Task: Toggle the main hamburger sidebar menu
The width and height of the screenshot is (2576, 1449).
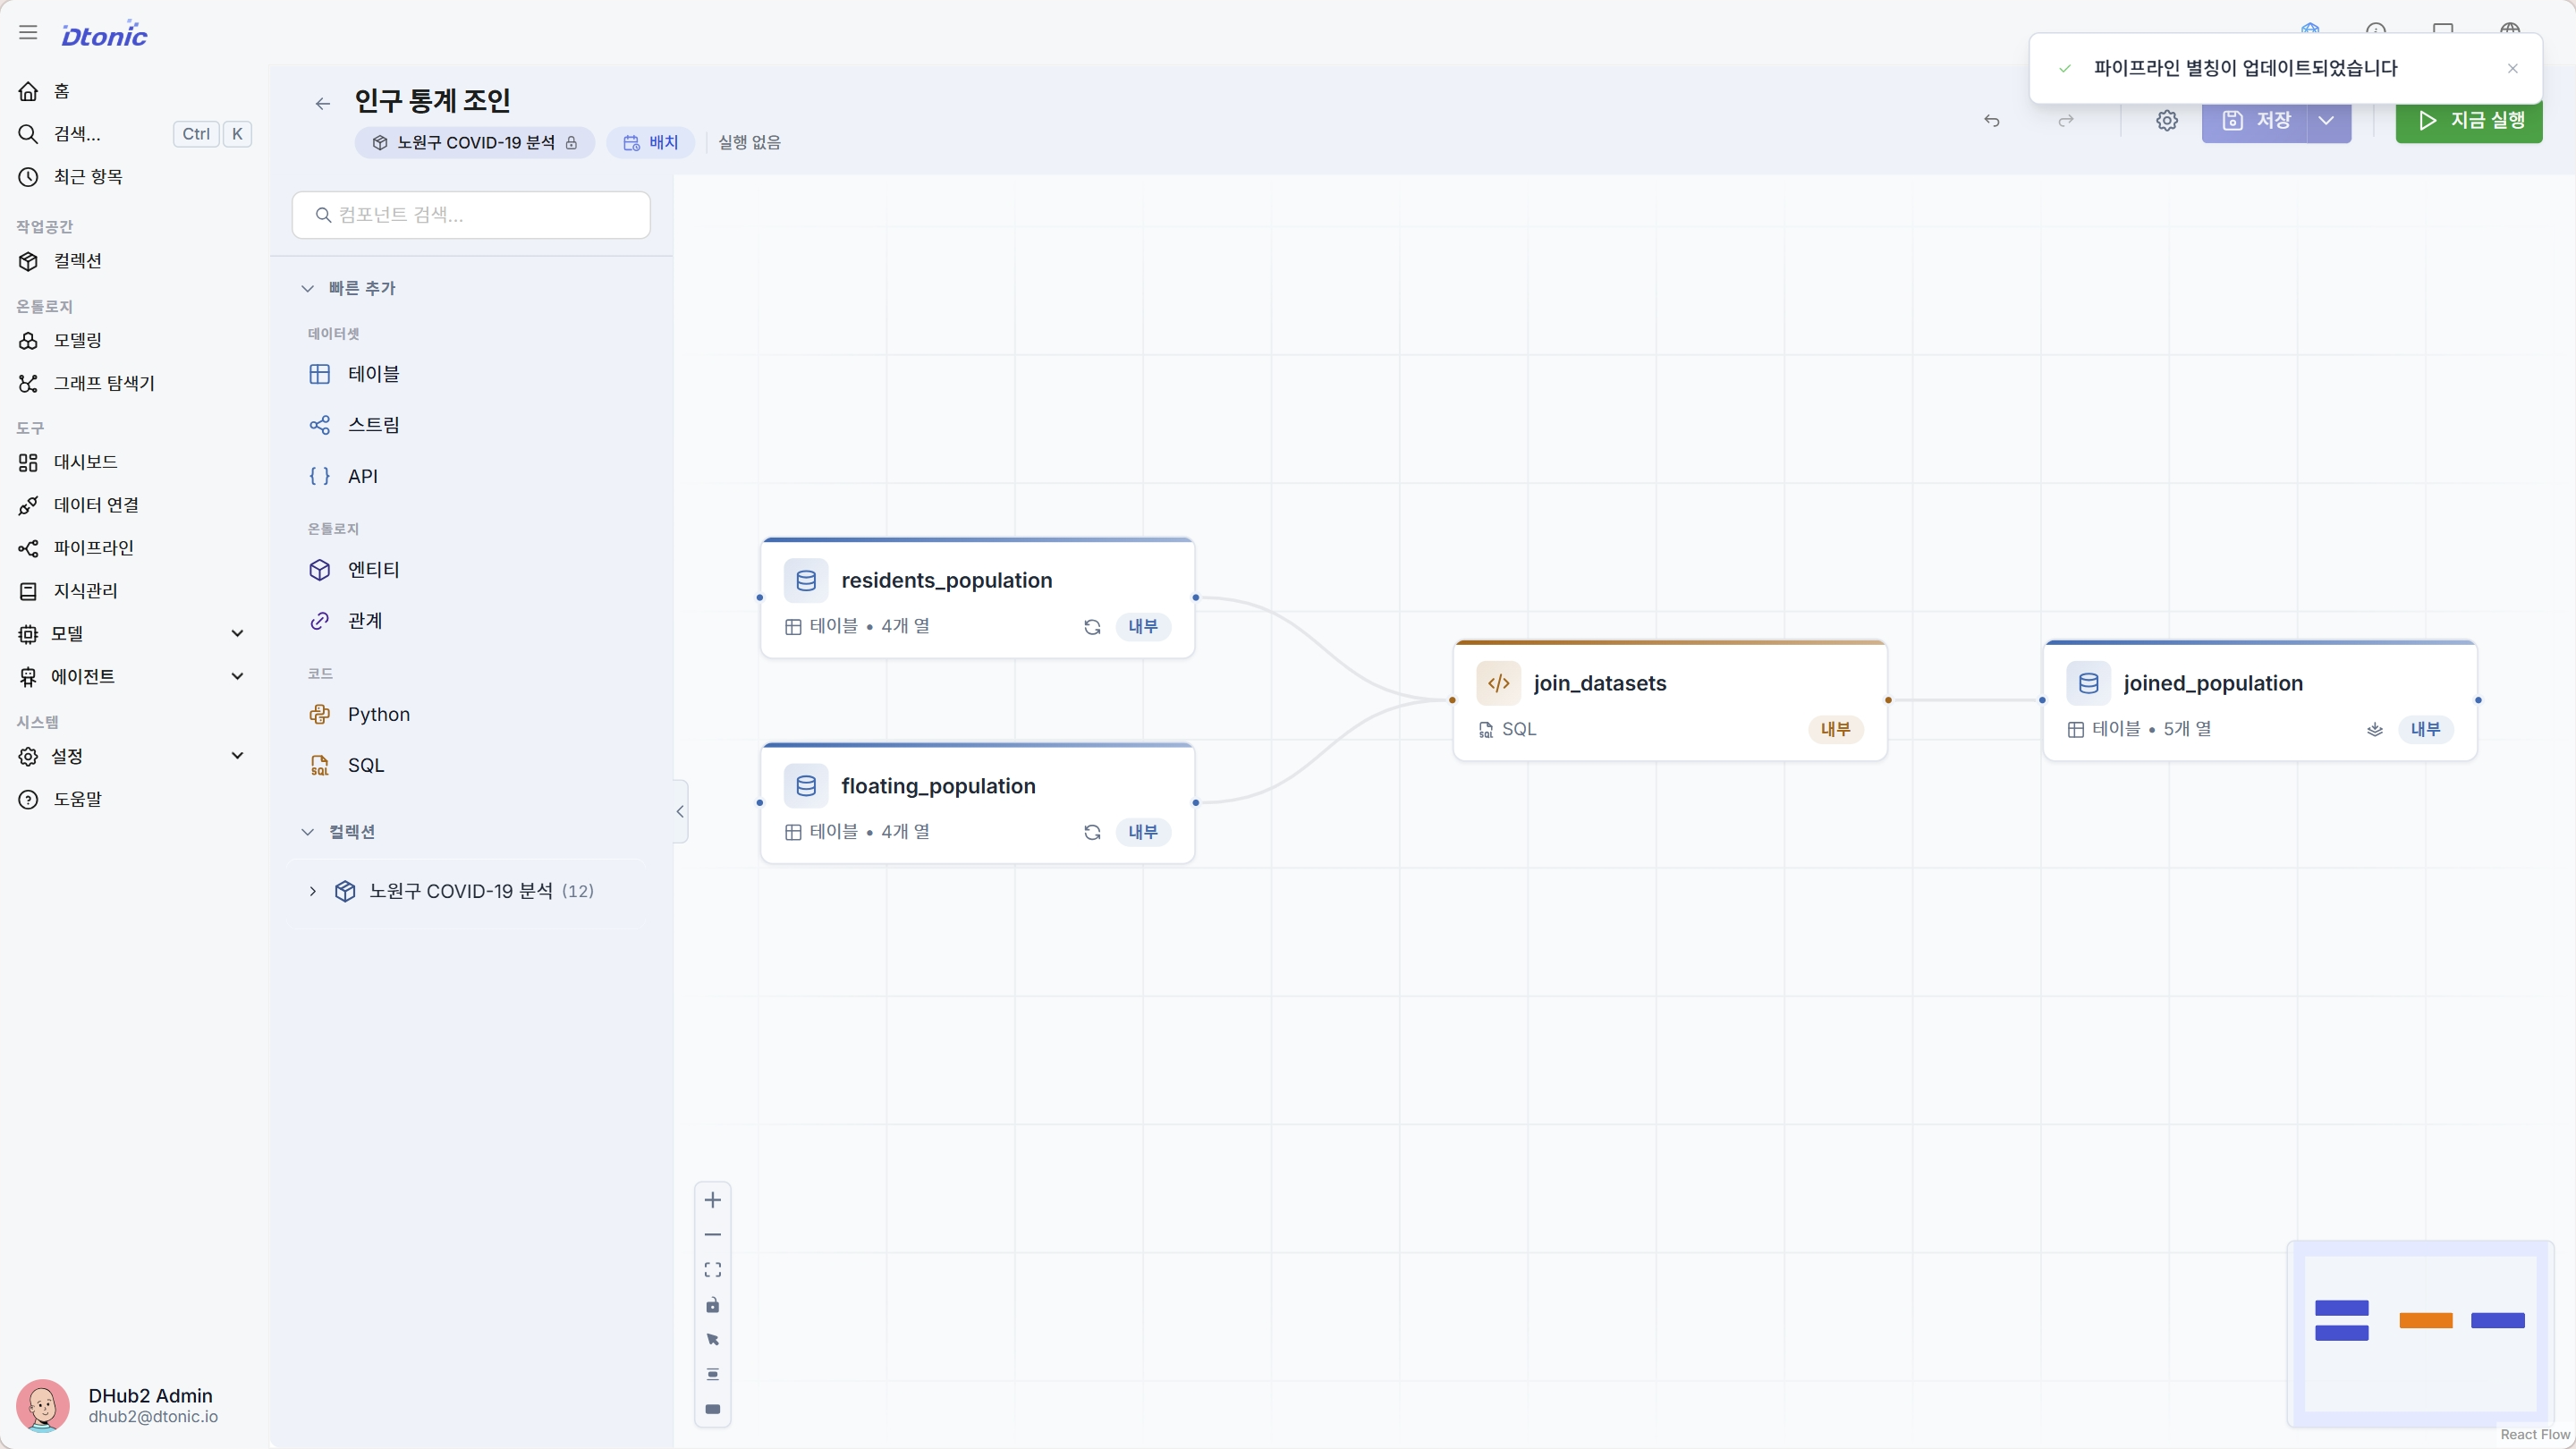Action: (28, 33)
